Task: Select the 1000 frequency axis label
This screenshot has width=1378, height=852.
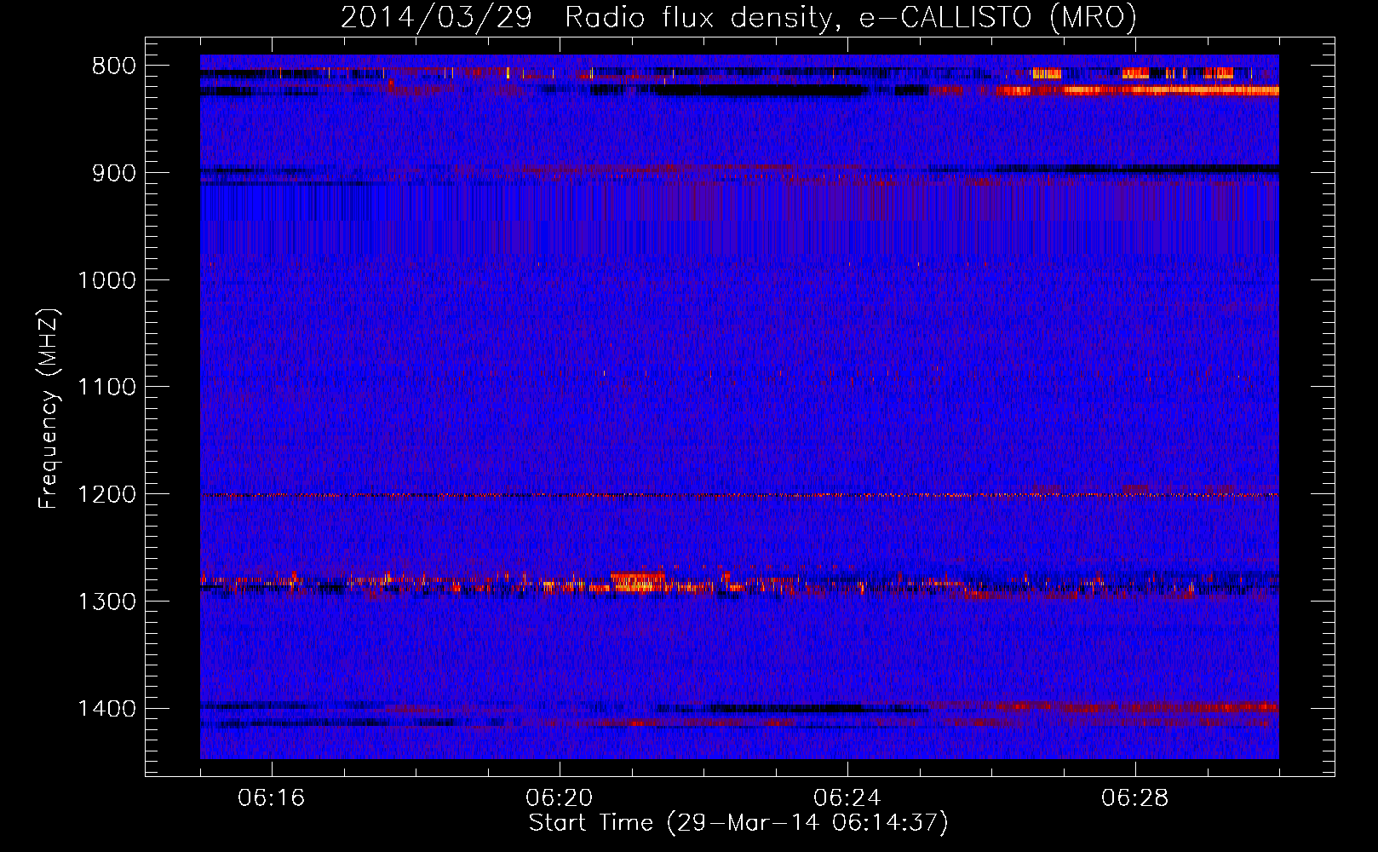Action: click(x=106, y=280)
